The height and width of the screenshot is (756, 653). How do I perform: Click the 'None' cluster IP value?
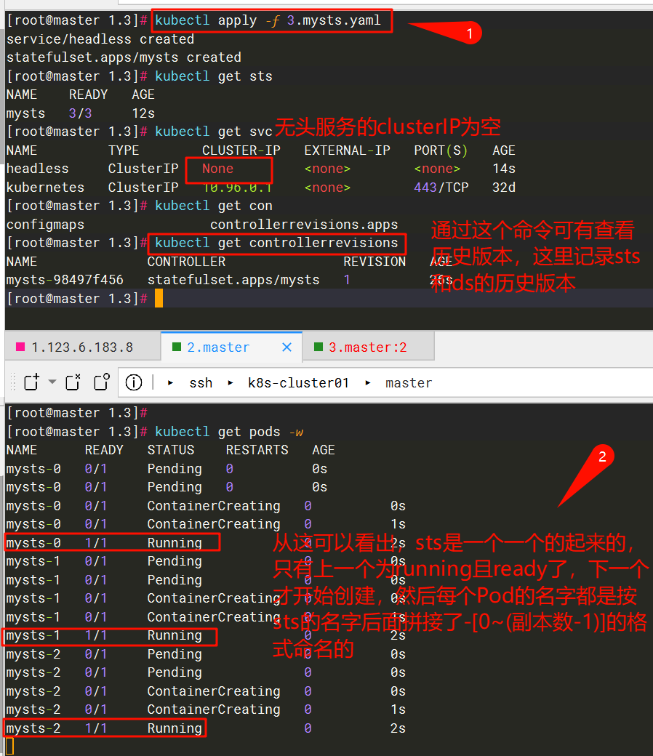pos(217,169)
